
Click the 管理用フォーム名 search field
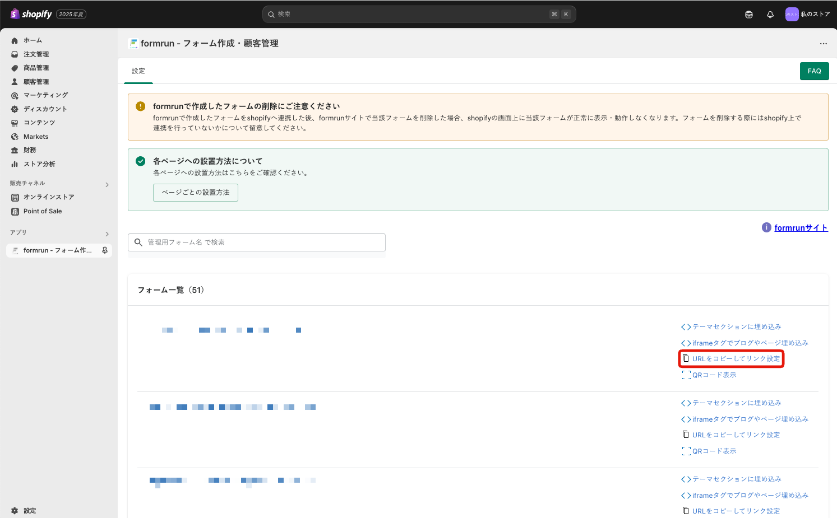coord(257,242)
